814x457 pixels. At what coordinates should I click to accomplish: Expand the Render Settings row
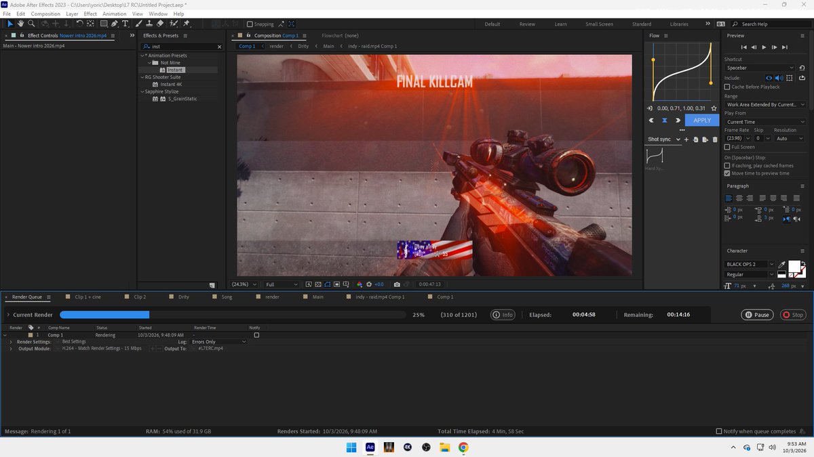[x=11, y=342]
